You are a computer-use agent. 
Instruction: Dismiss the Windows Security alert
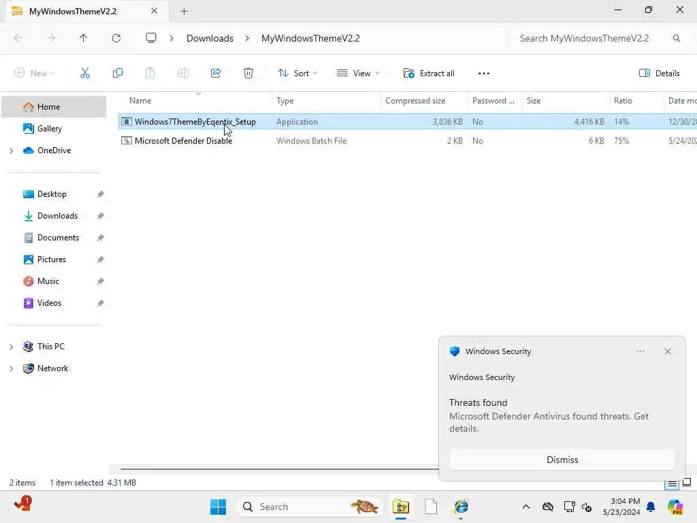point(562,460)
